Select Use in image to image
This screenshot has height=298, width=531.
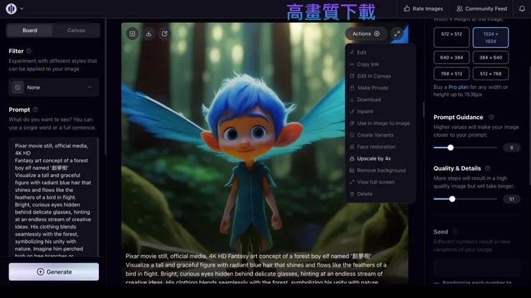pyautogui.click(x=380, y=123)
